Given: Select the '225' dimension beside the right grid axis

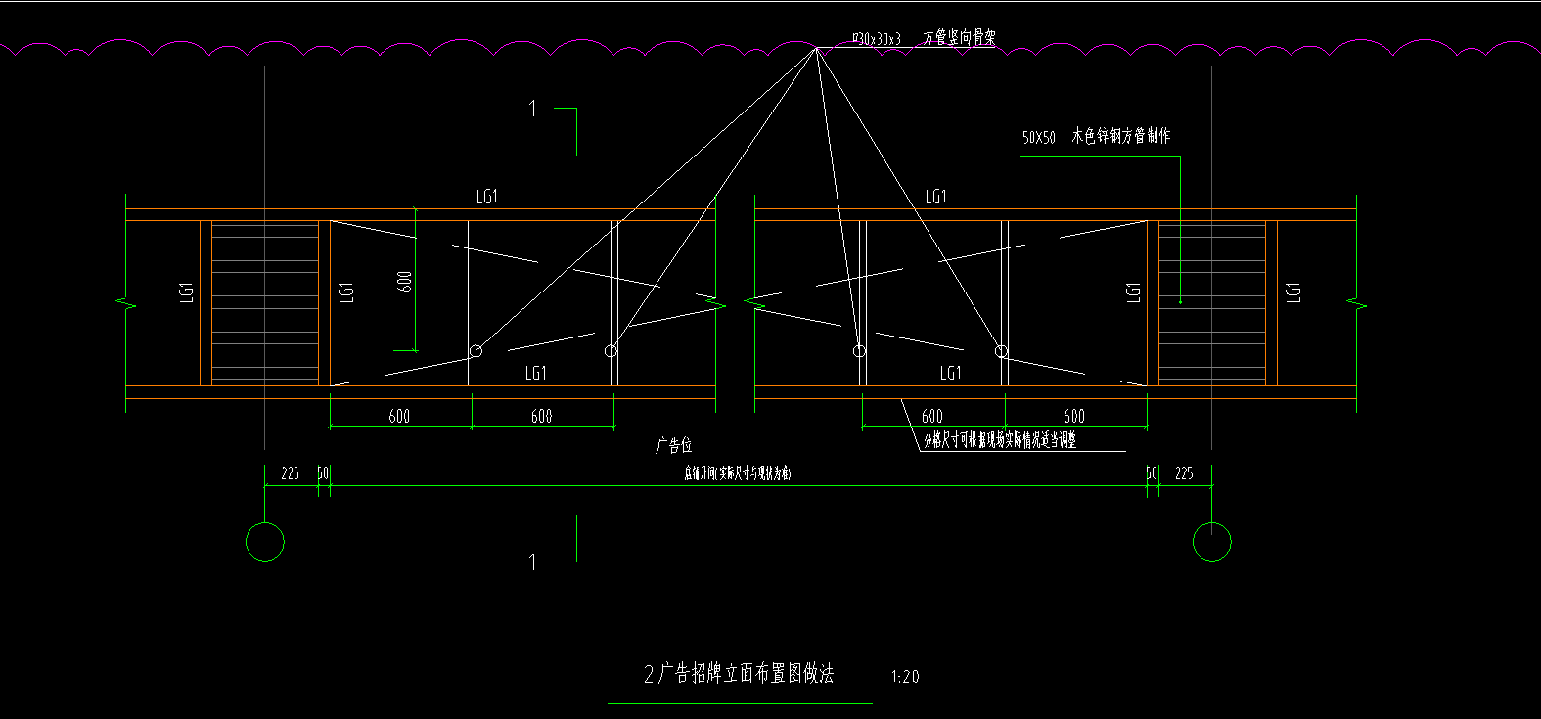Looking at the screenshot, I should tap(1184, 473).
